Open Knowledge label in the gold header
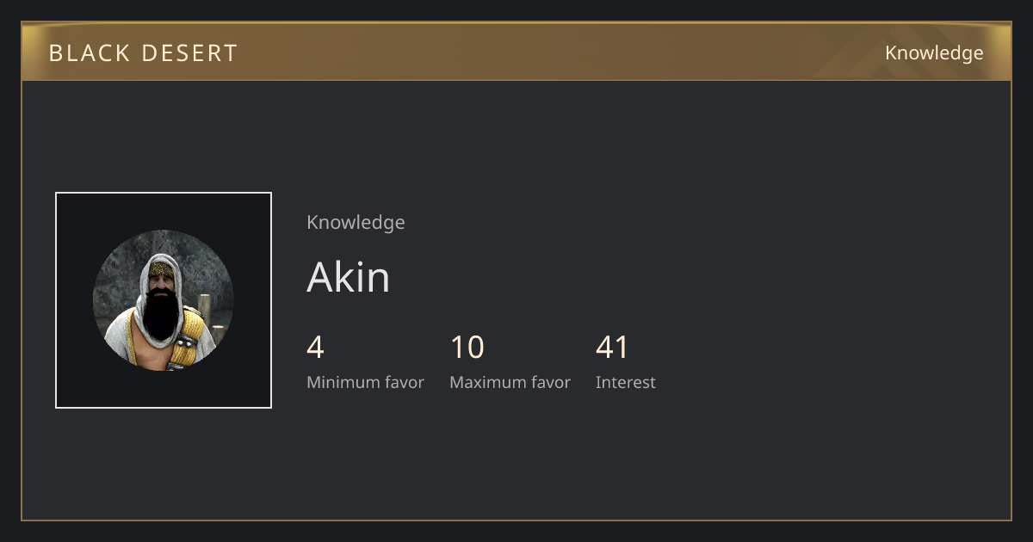This screenshot has height=542, width=1033. pyautogui.click(x=934, y=53)
